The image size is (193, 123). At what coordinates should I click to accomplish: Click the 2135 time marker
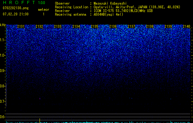click(x=95, y=26)
